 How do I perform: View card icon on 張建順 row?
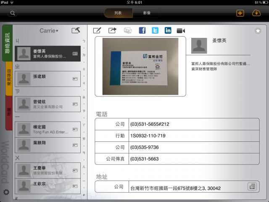pos(75,79)
